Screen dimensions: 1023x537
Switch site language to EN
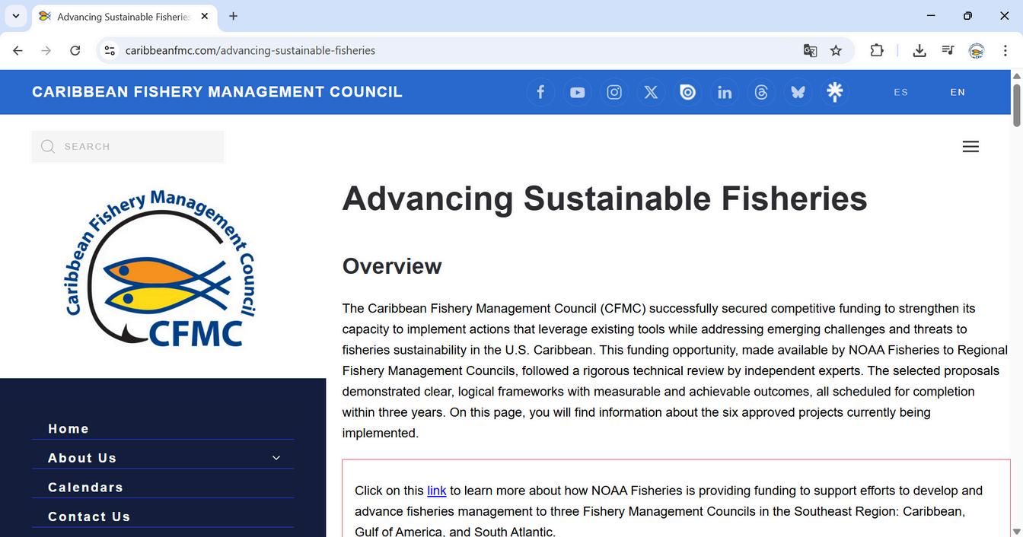click(x=958, y=92)
